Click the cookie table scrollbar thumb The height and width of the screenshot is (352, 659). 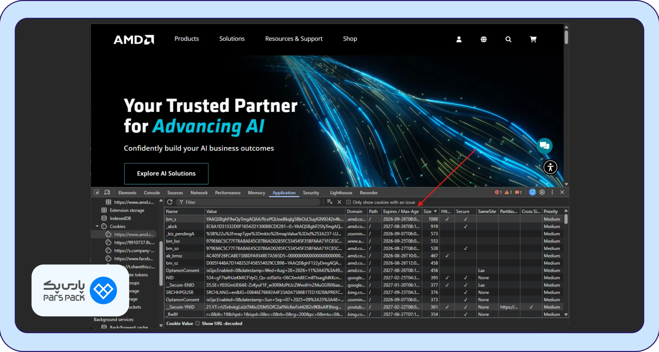(566, 219)
